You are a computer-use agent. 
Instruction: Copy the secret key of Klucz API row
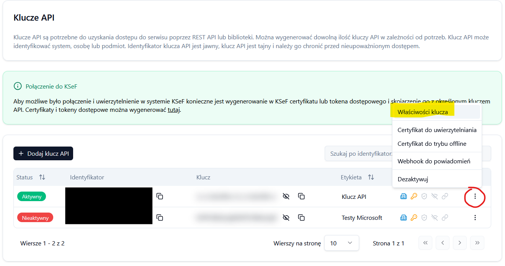point(301,196)
